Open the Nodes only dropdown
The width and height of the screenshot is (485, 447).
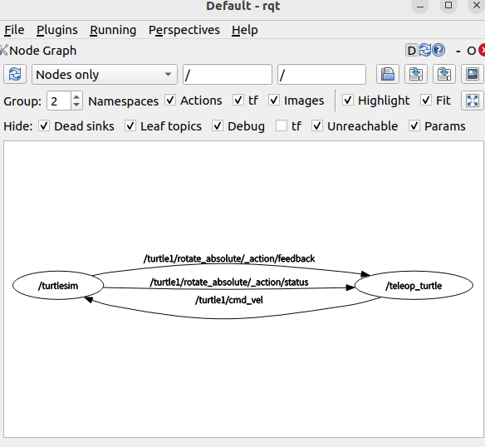105,74
